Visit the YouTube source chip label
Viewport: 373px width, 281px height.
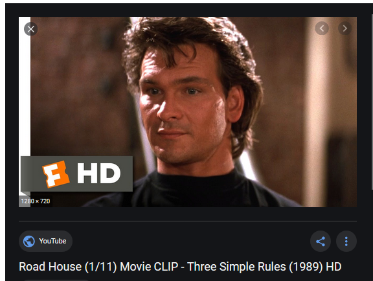tap(52, 241)
